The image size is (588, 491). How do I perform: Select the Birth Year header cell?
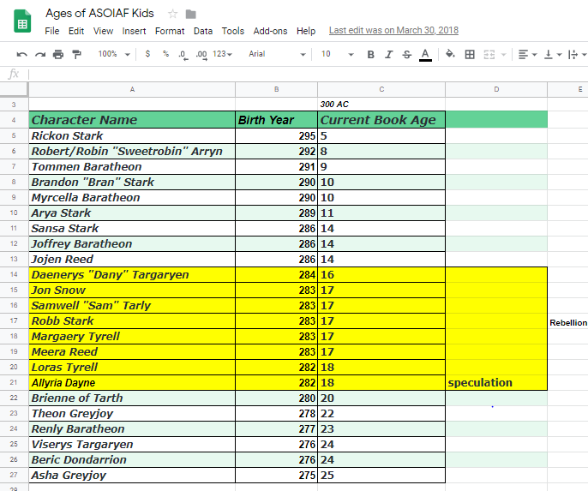276,120
